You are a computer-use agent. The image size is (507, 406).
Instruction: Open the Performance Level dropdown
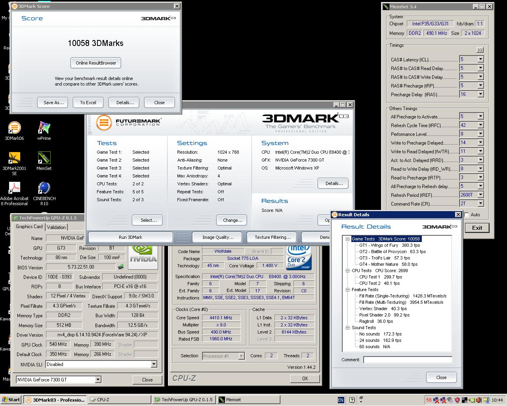pos(480,134)
